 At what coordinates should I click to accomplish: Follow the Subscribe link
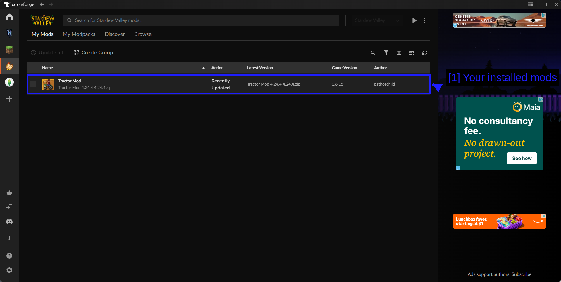coord(522,274)
